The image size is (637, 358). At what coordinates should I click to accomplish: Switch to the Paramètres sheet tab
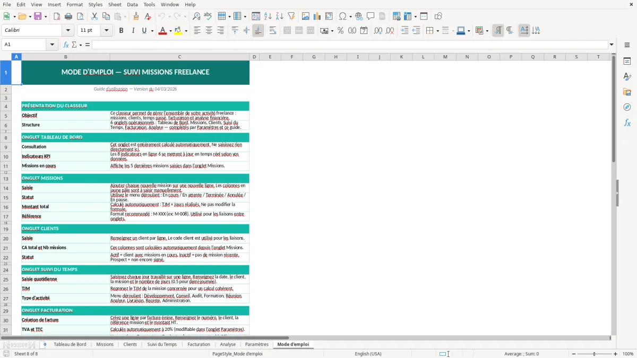tap(256, 344)
